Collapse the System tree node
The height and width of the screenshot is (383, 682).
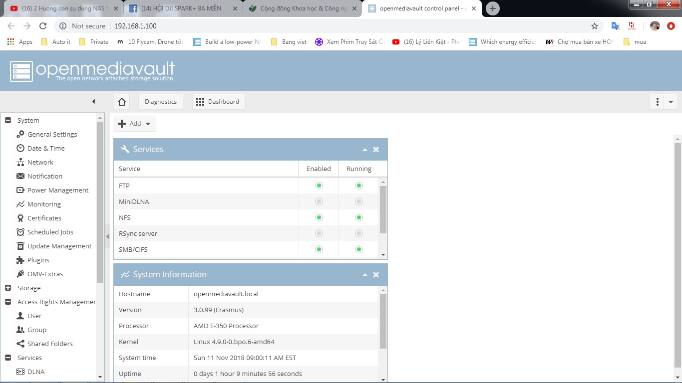point(8,120)
